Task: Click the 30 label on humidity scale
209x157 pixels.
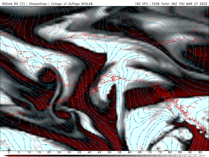Action: pos(69,152)
